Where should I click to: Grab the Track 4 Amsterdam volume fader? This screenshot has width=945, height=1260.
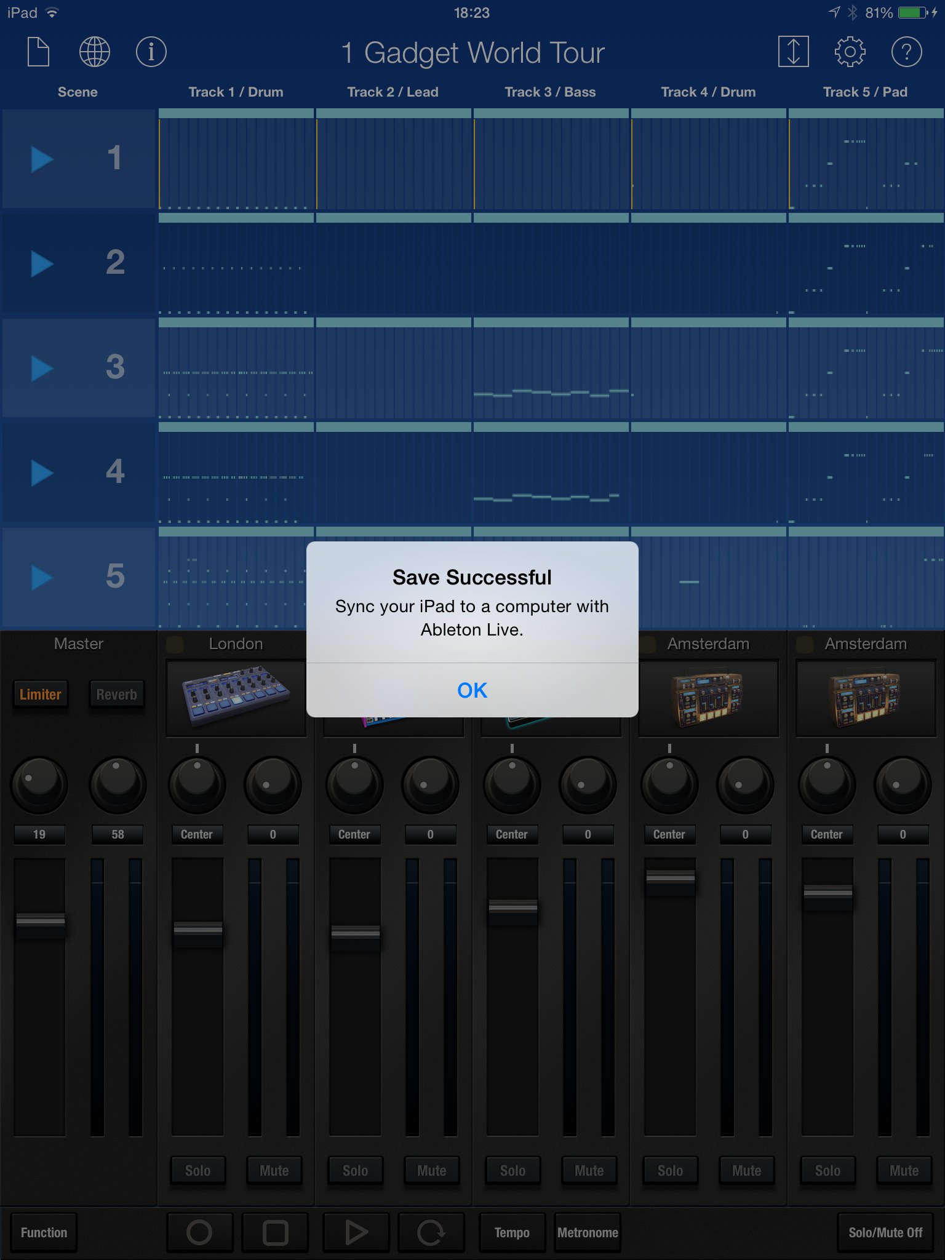[671, 882]
